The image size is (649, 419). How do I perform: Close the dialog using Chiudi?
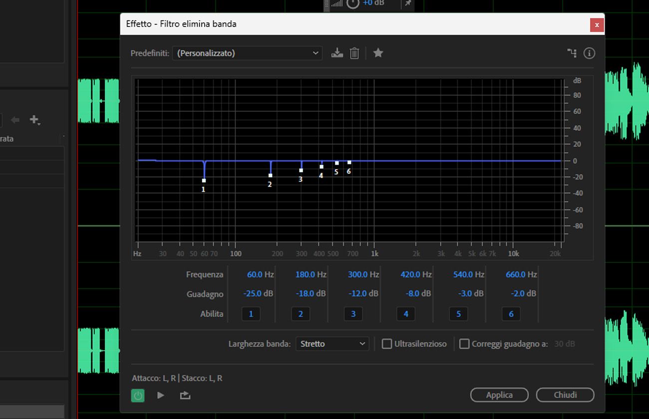coord(565,395)
